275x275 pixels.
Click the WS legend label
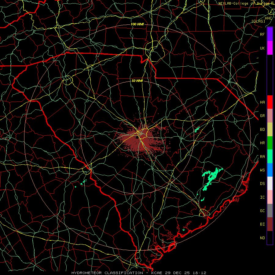click(x=262, y=170)
